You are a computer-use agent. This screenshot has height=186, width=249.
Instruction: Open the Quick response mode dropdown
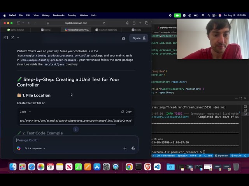click(x=35, y=148)
